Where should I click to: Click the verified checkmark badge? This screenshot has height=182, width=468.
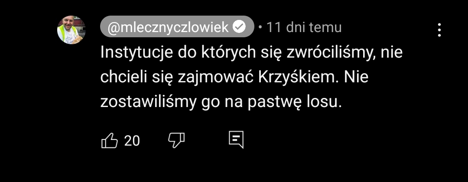point(239,27)
